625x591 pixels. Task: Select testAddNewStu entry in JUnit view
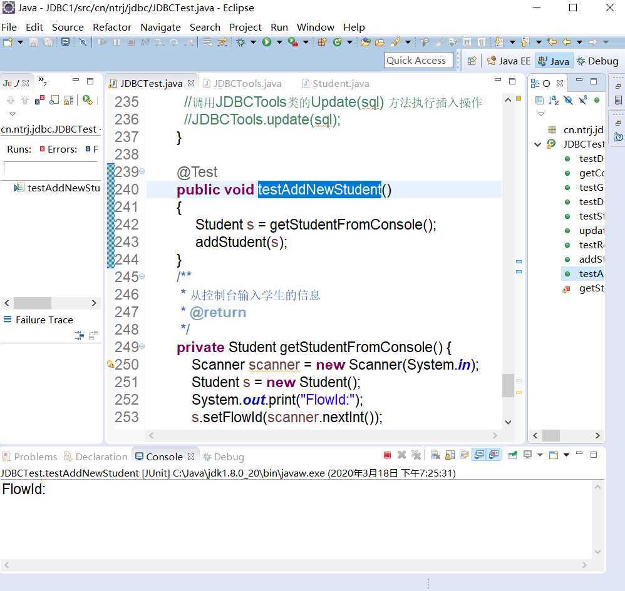(58, 188)
